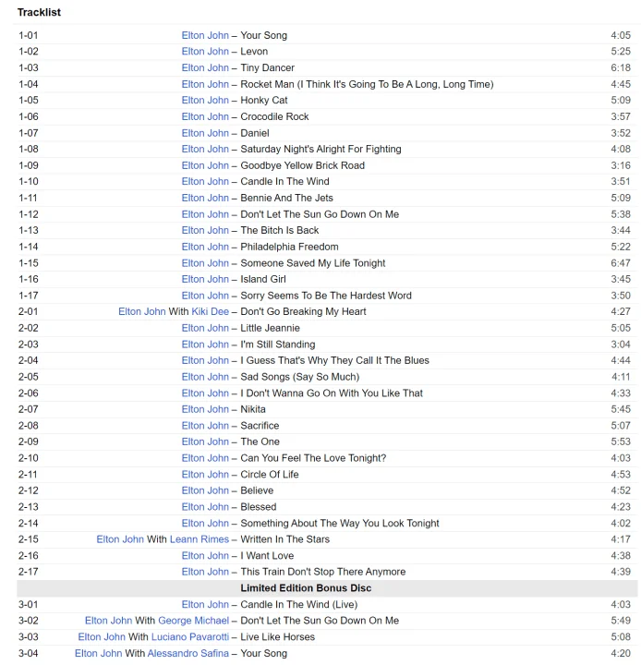This screenshot has height=665, width=641.
Task: Click Elton John link on Daniel track
Action: pyautogui.click(x=205, y=133)
